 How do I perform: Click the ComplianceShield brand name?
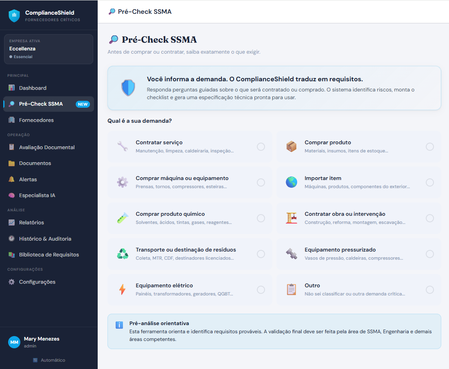[50, 13]
